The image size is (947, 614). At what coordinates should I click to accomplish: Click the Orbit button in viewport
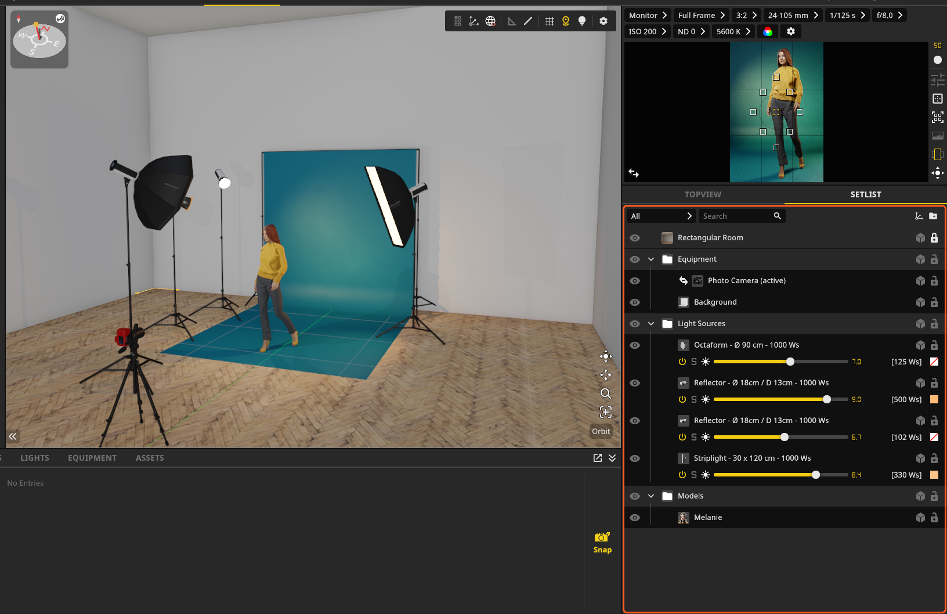point(601,431)
